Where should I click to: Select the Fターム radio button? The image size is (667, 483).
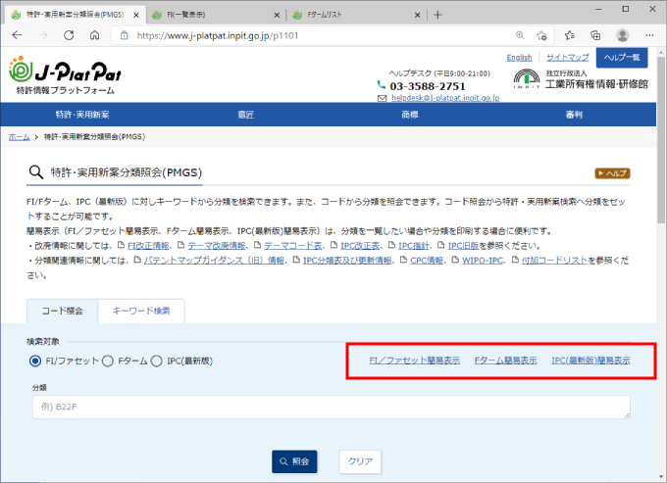tap(108, 362)
